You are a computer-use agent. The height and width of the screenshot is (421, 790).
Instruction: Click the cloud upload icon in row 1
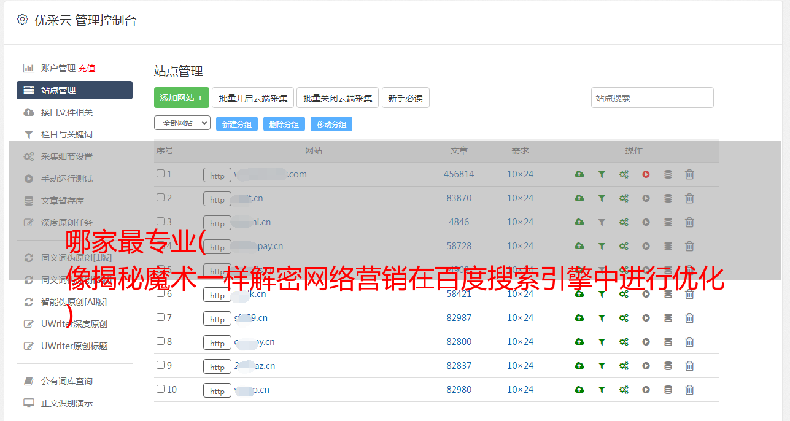point(579,174)
